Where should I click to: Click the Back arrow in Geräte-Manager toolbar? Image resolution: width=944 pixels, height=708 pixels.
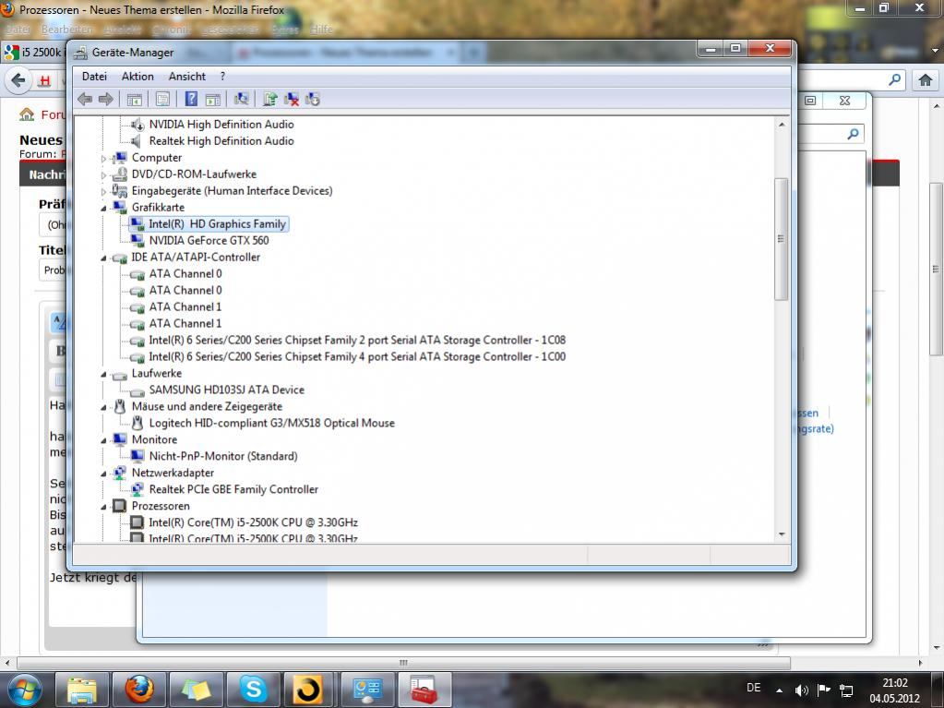[85, 100]
